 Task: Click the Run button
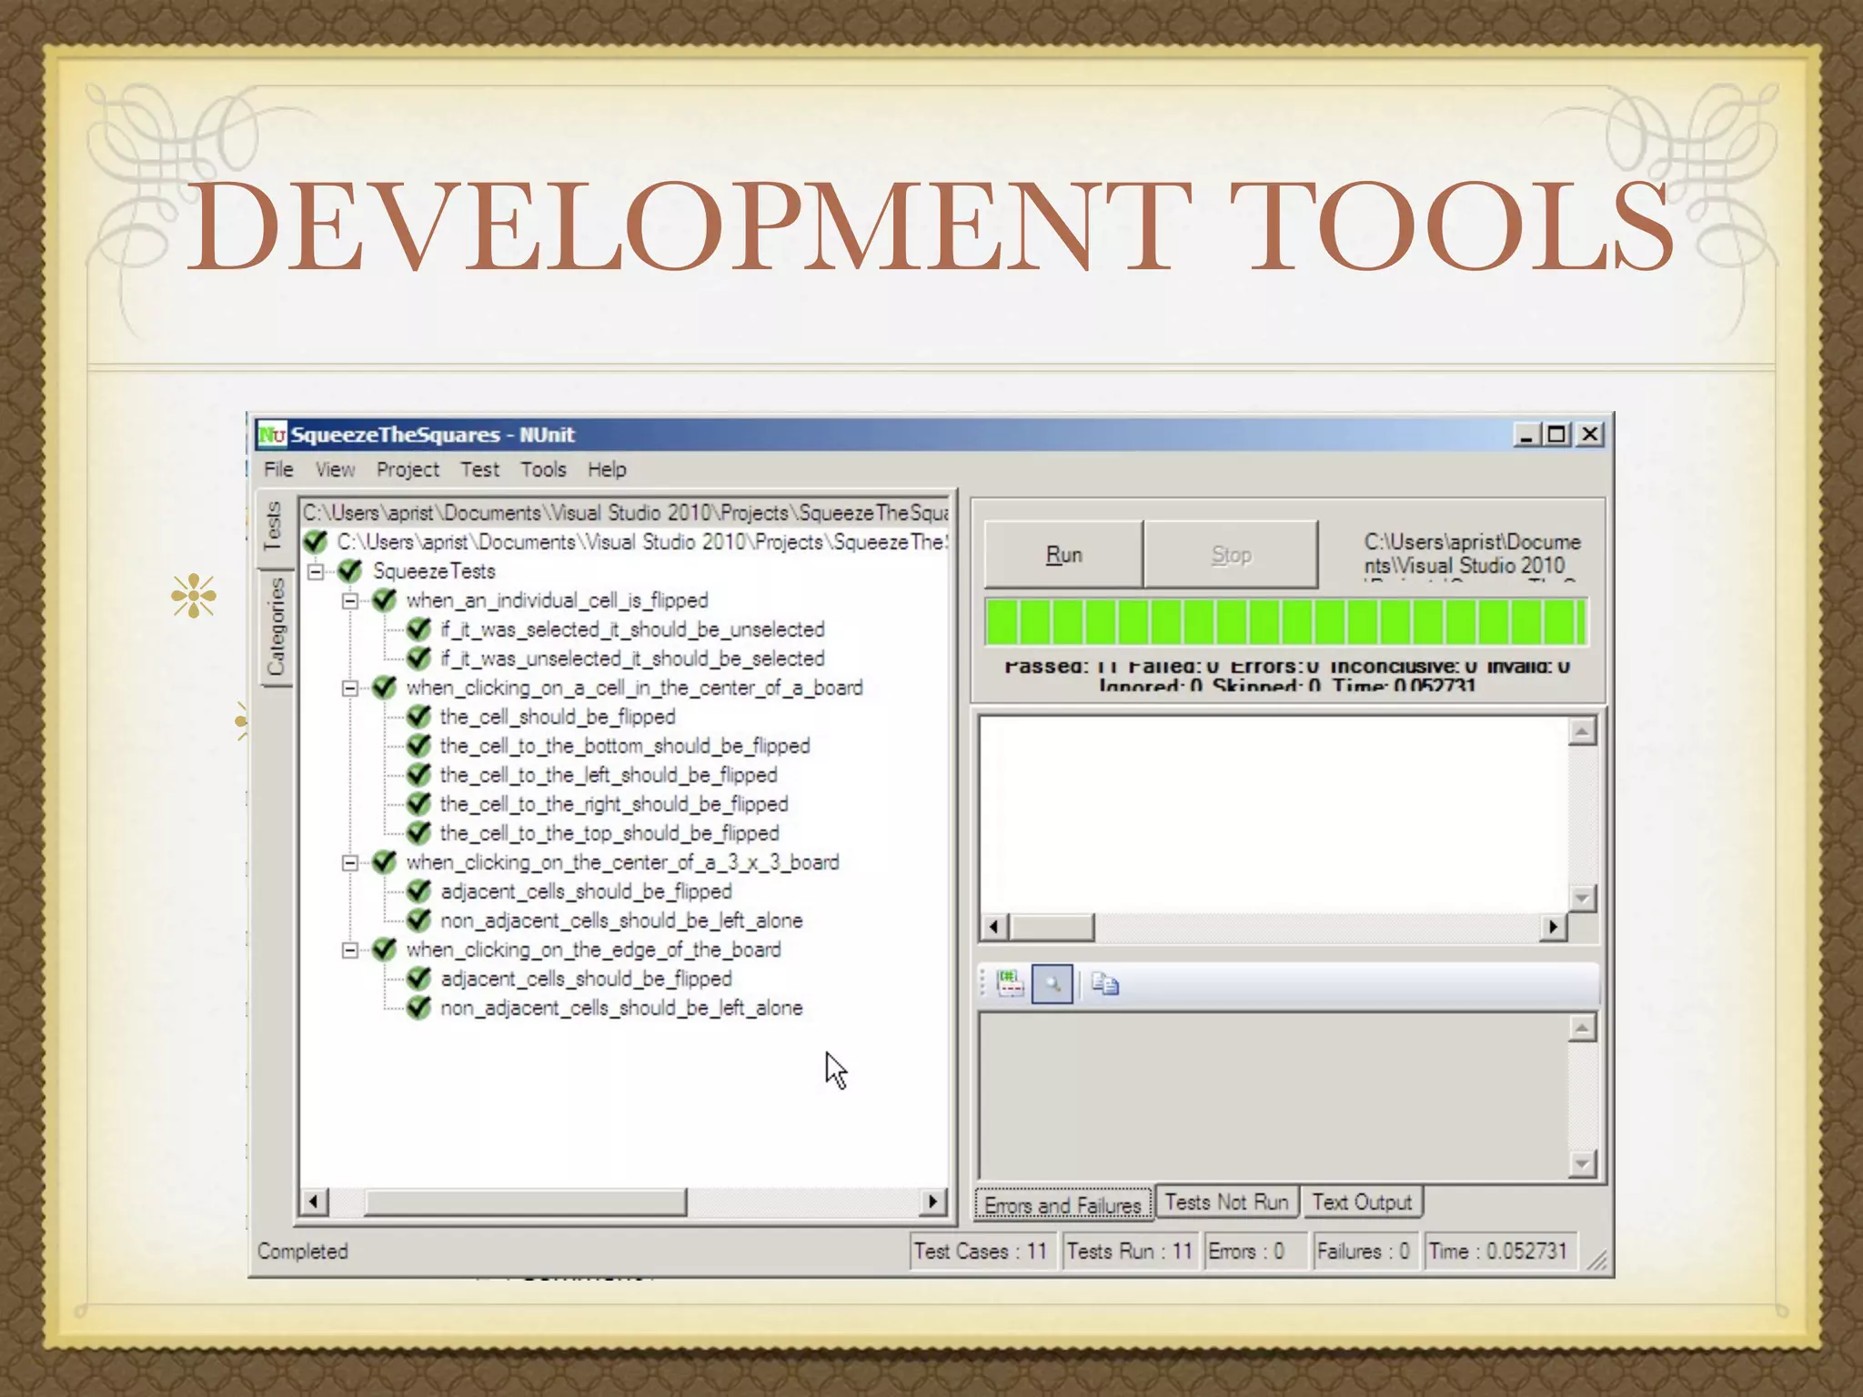click(x=1063, y=555)
